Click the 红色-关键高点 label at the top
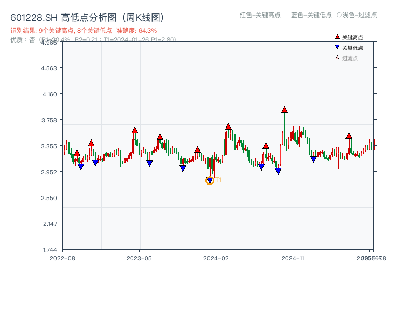 (260, 15)
